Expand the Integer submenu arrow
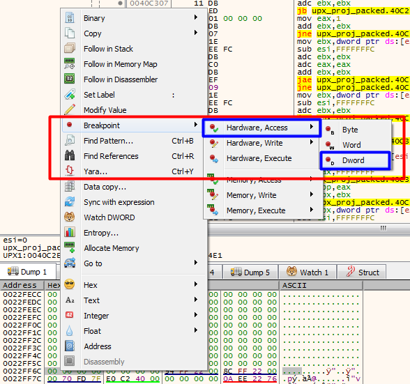The width and height of the screenshot is (410, 384). [195, 315]
